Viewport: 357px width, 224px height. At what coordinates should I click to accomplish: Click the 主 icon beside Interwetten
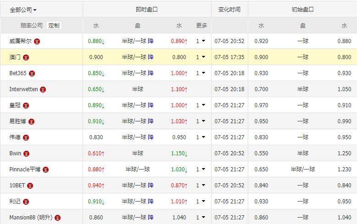pos(43,89)
